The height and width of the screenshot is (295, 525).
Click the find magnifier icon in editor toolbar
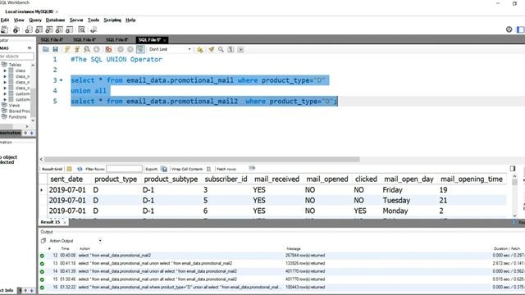pos(221,49)
